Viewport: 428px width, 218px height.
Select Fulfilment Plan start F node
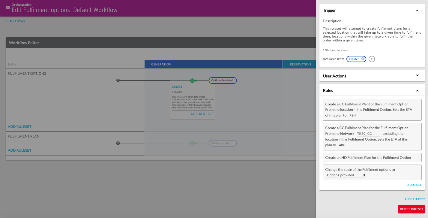click(118, 144)
